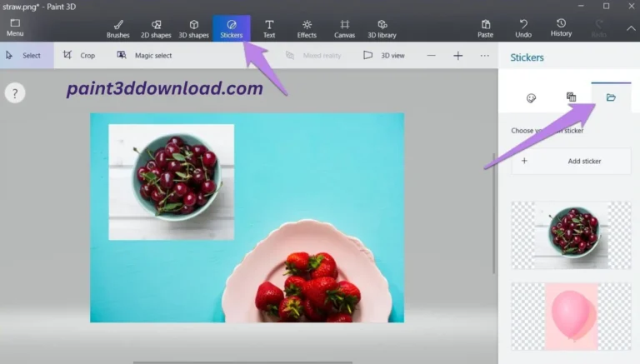
Task: Switch to the Stickers tab
Action: [232, 29]
